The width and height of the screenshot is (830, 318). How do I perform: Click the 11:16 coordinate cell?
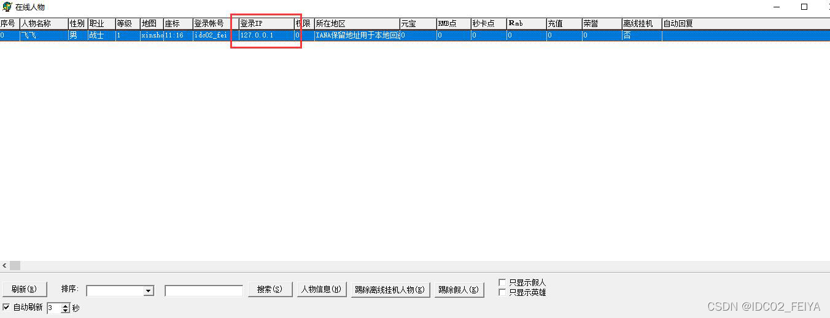coord(178,36)
